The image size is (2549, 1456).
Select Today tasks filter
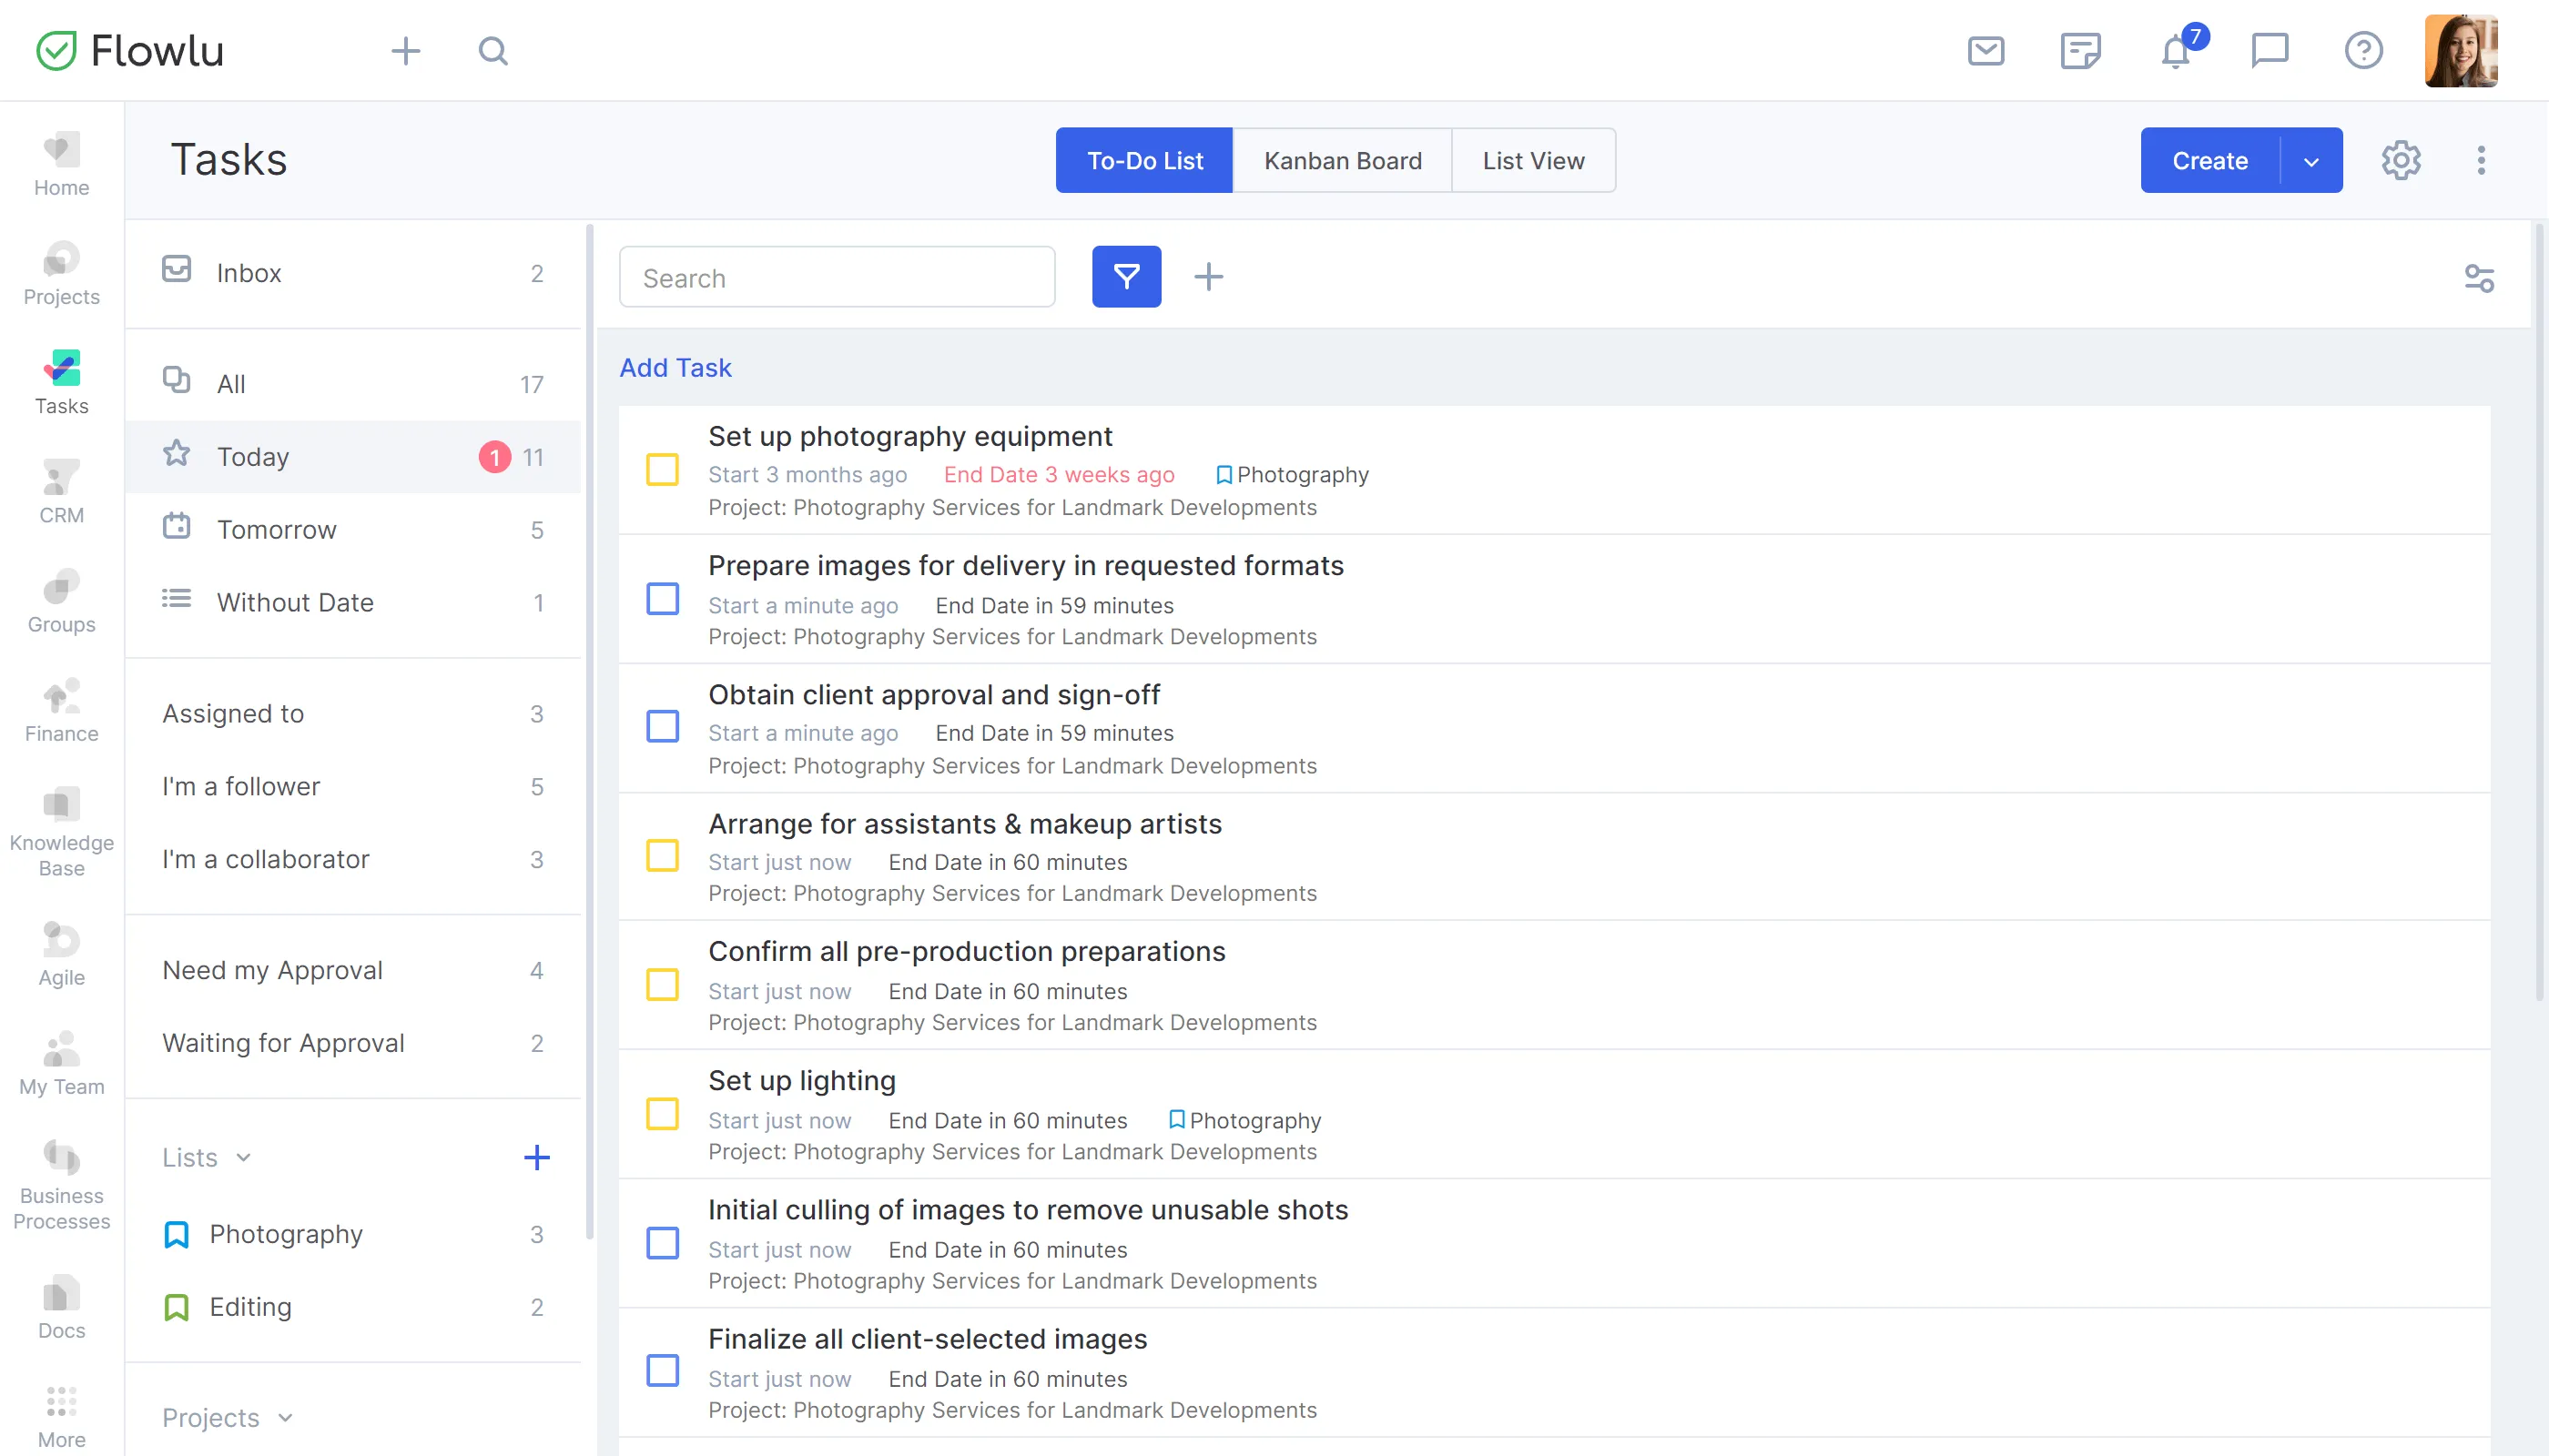tap(353, 457)
